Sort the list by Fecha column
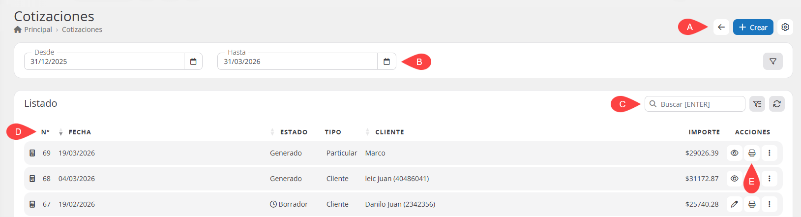The image size is (801, 217). click(79, 132)
